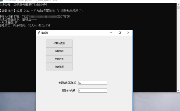
Task: Click the 打开浏览器 button
Action: [x=59, y=43]
